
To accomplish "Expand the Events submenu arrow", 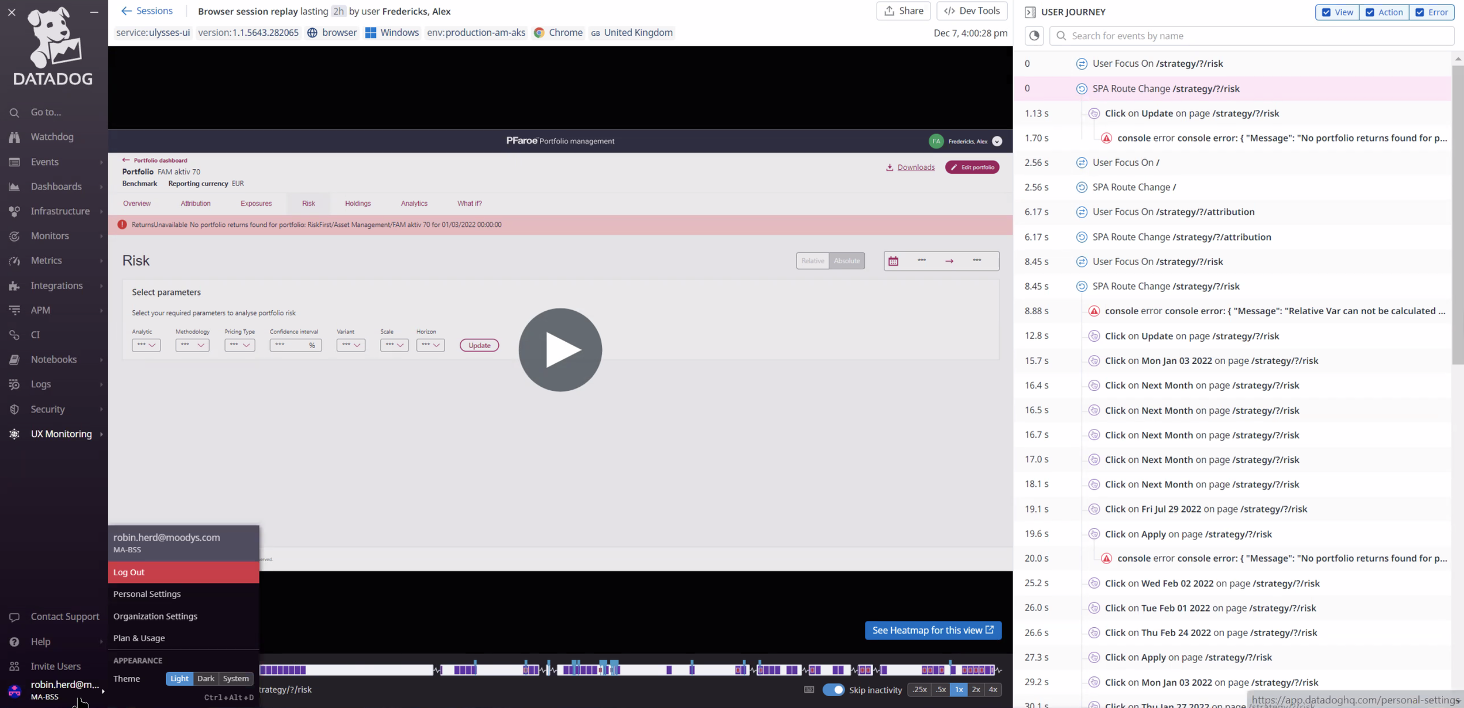I will (x=101, y=162).
